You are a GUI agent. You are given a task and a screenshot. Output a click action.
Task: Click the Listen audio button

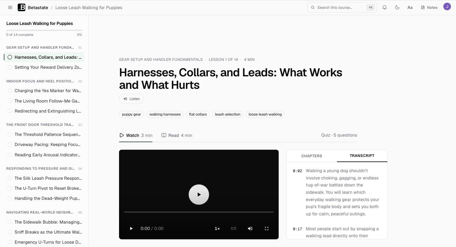click(x=132, y=99)
